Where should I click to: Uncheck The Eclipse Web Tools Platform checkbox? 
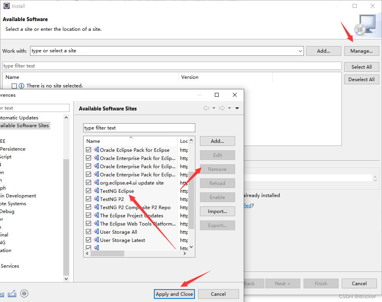(x=89, y=224)
